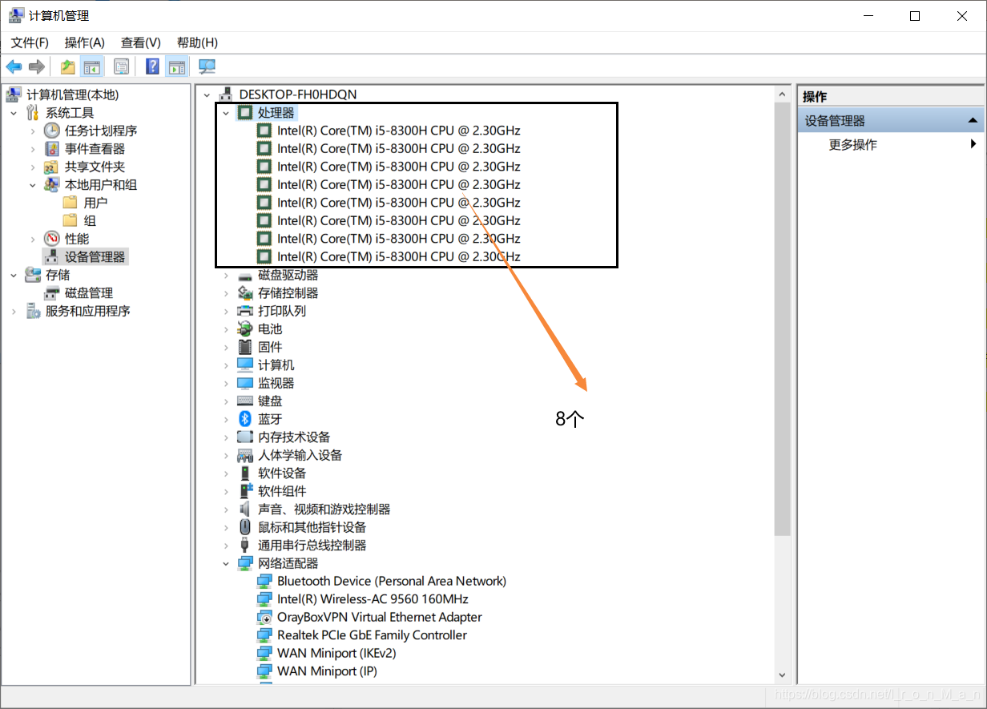Click the battery (电池) device icon
This screenshot has height=709, width=987.
(245, 329)
